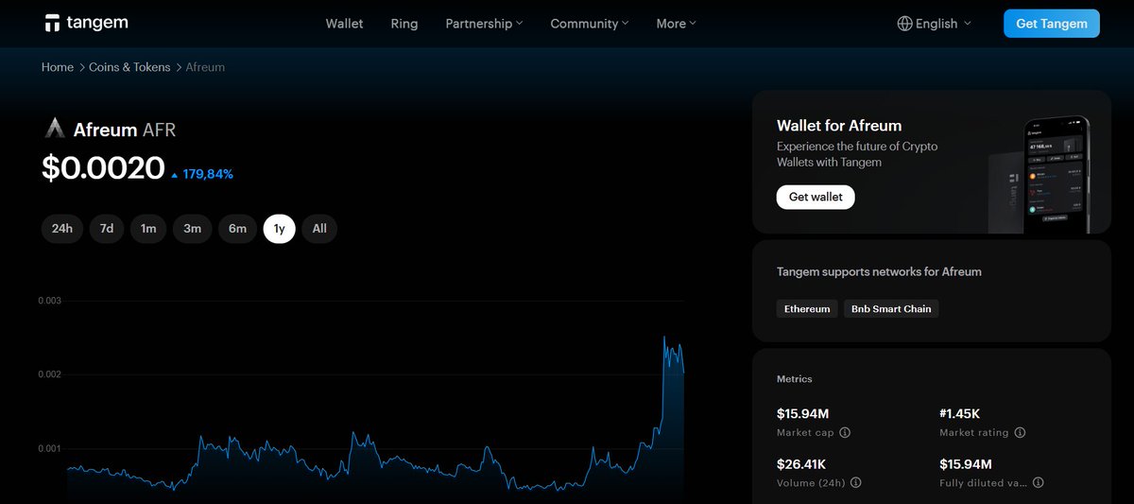The height and width of the screenshot is (504, 1134).
Task: Click the Volume (24h) info icon
Action: (x=855, y=482)
